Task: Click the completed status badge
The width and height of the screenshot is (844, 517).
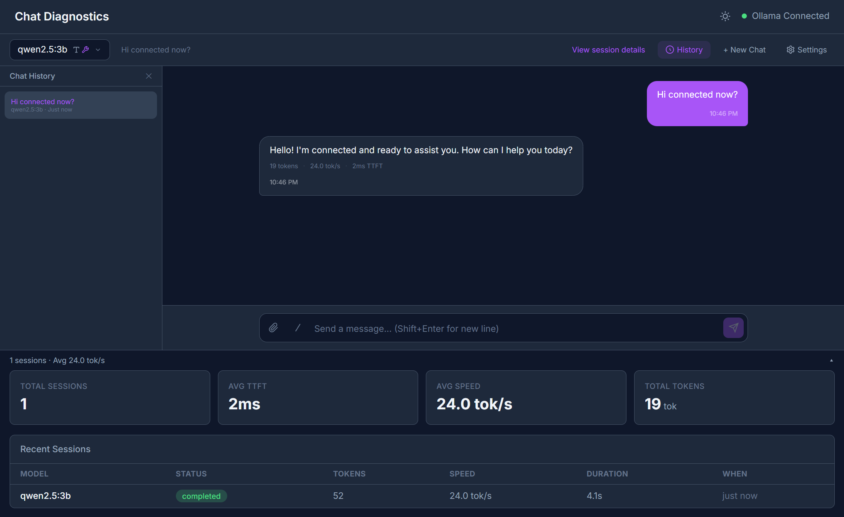Action: tap(201, 496)
